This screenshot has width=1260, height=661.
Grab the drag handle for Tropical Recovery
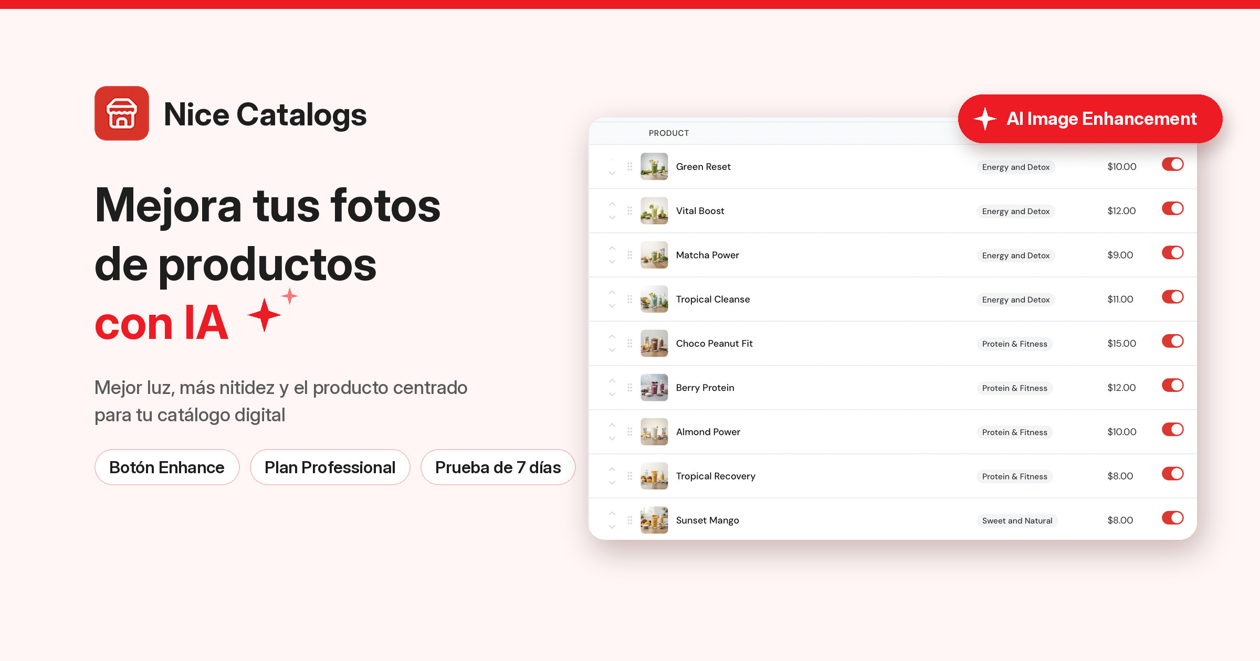tap(629, 476)
